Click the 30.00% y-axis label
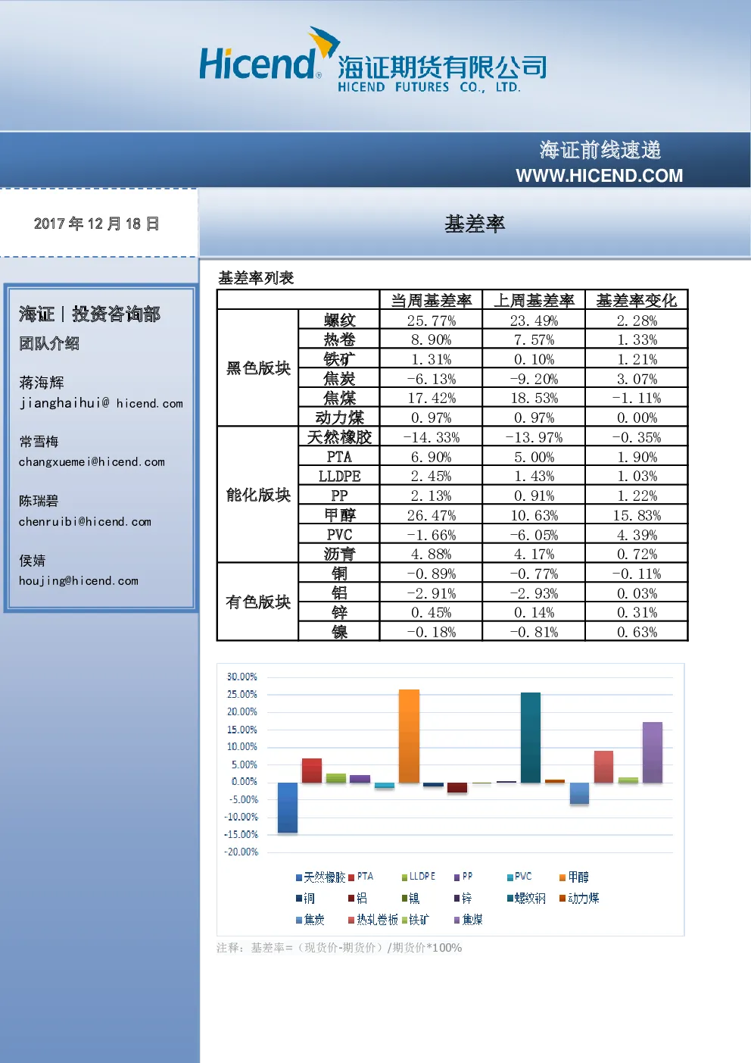Viewport: 751px width, 1063px height. [x=242, y=677]
